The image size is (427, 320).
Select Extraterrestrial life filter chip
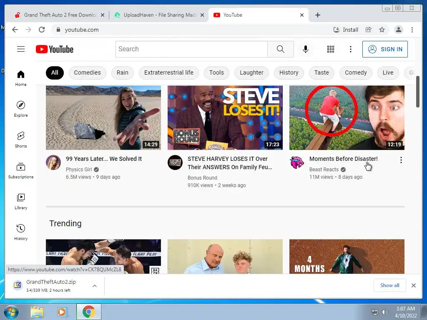point(168,72)
